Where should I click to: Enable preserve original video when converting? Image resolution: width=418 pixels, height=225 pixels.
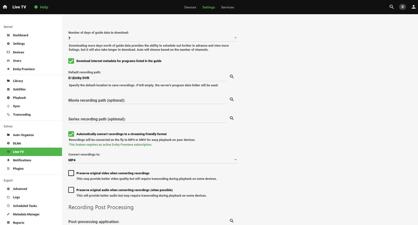coord(71,173)
